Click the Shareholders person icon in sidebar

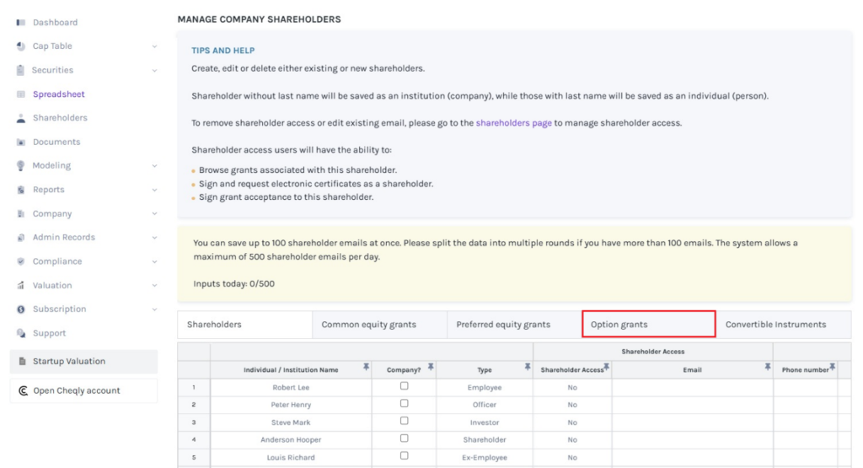21,118
